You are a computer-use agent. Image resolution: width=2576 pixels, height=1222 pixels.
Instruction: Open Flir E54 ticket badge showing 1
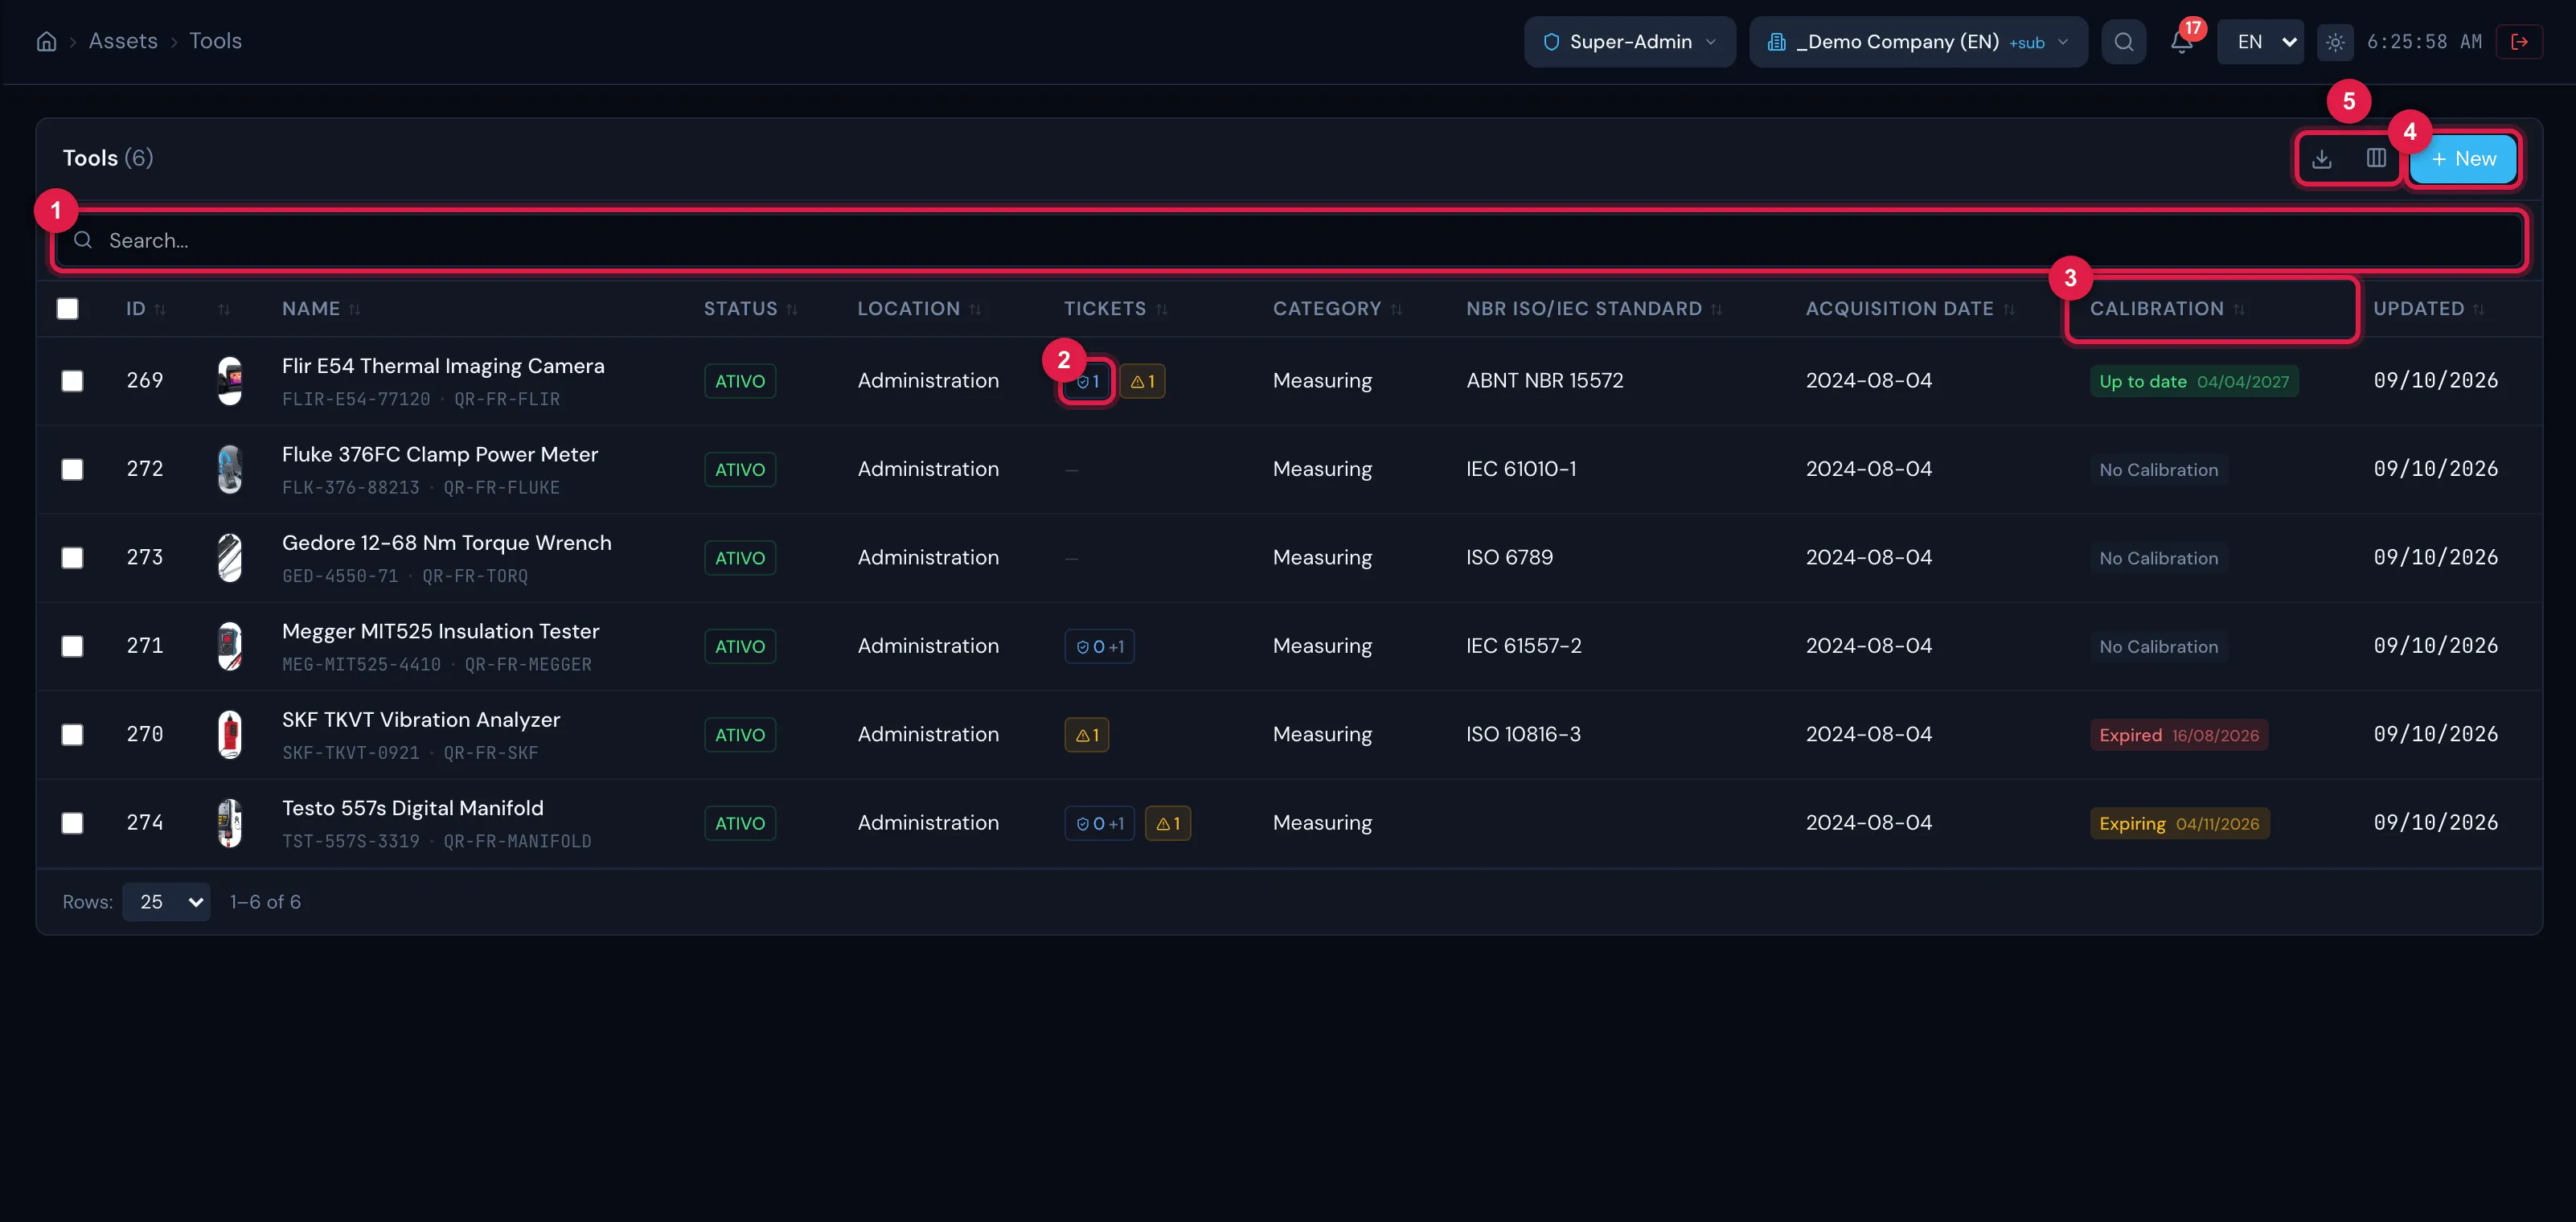(x=1088, y=381)
